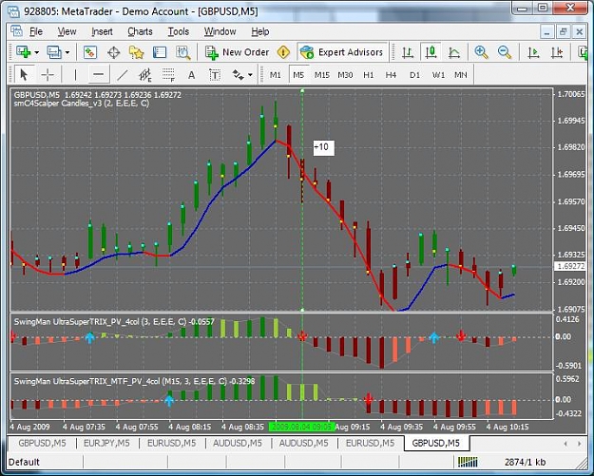Open the Window menu

pos(220,31)
